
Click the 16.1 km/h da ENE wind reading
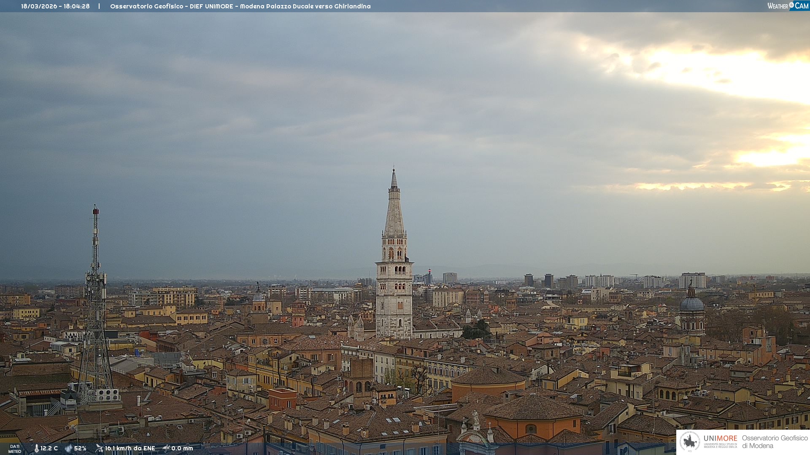pos(130,449)
